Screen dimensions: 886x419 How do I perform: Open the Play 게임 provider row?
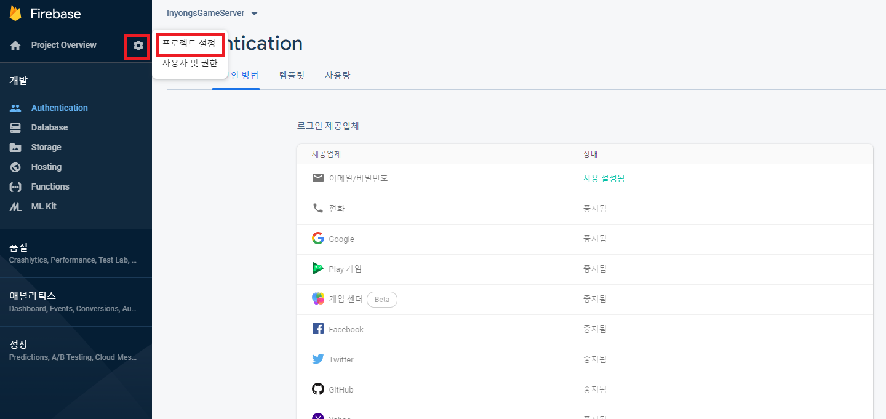[585, 269]
